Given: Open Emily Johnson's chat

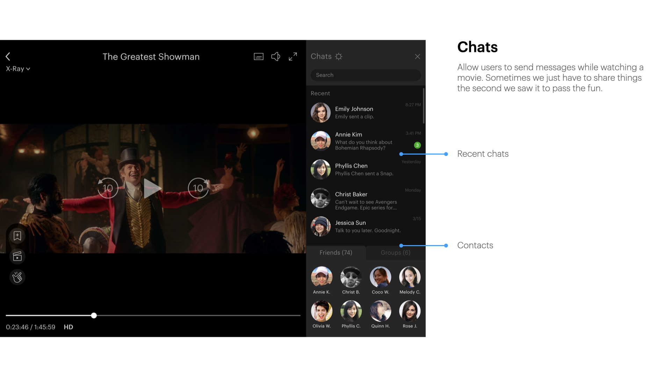Looking at the screenshot, I should click(366, 112).
